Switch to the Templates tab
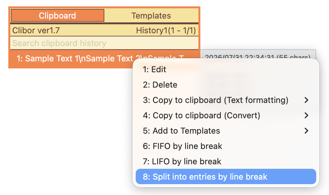Screen dimensions: 329x195 [x=151, y=16]
